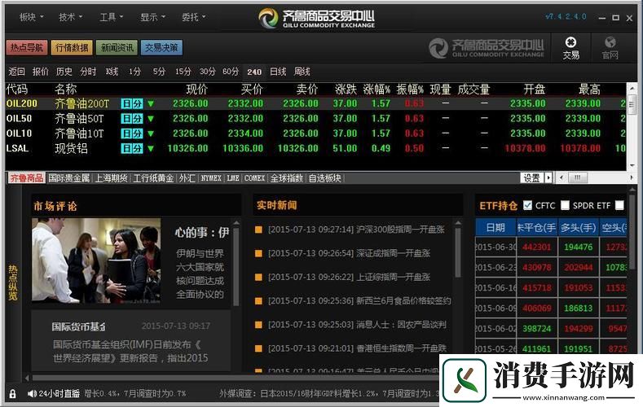
Task: Tick the checkbox right of SPDR ETF
Action: click(619, 205)
